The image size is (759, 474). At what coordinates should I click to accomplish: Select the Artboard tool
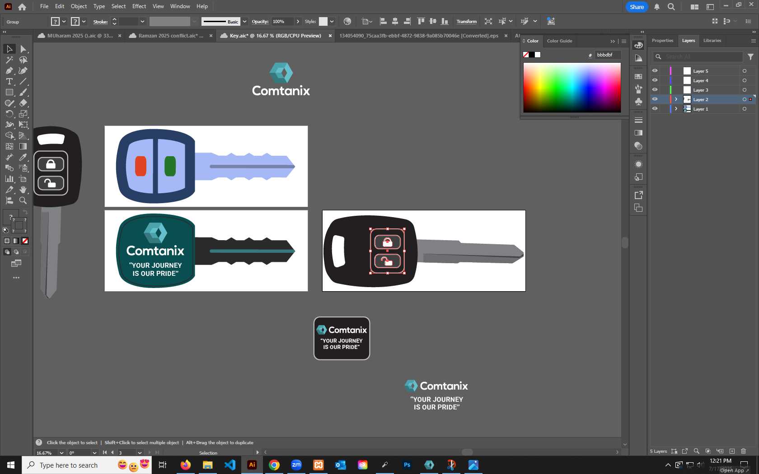point(23,179)
